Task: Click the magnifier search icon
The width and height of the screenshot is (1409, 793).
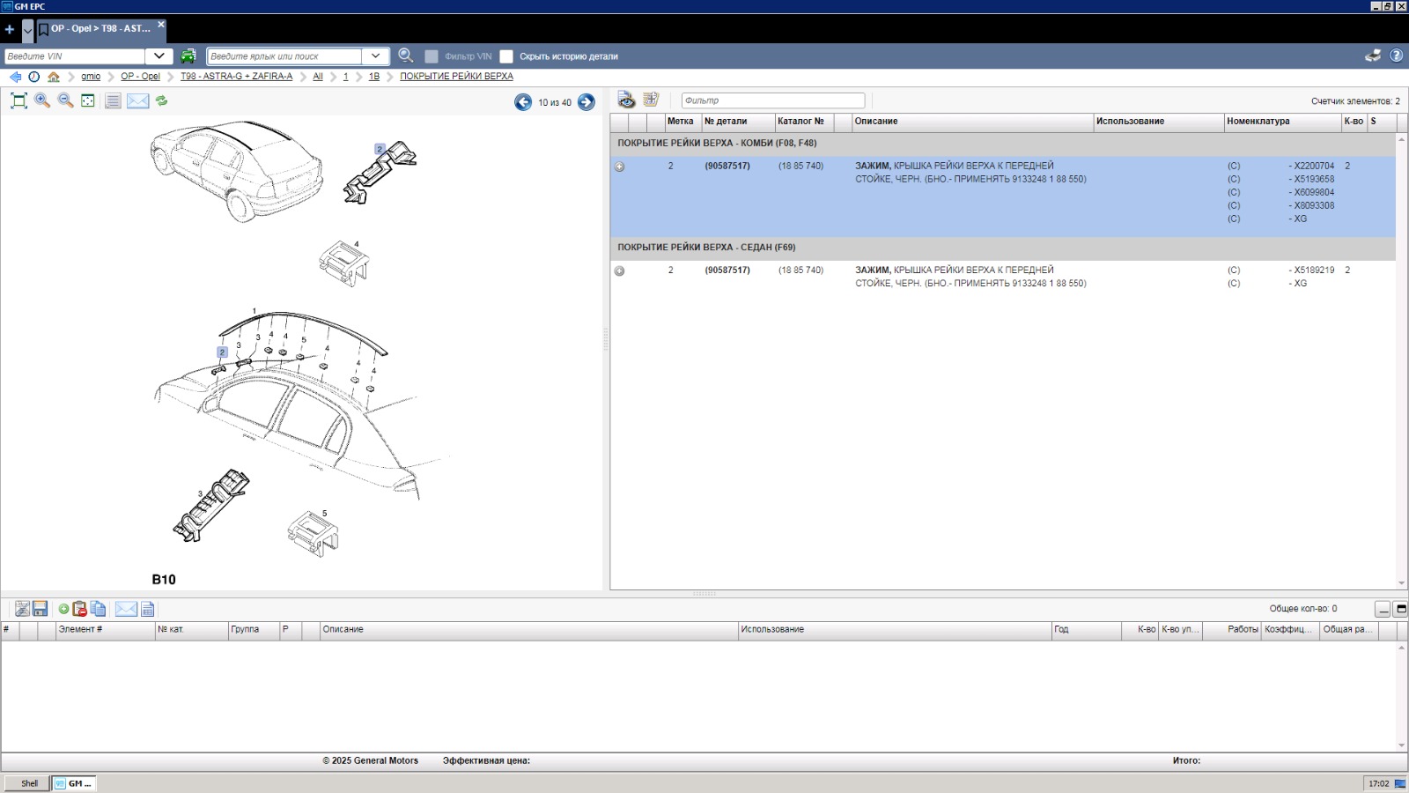Action: (405, 56)
